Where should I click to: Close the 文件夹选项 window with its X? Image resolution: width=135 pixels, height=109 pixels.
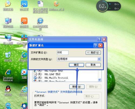click(x=104, y=39)
